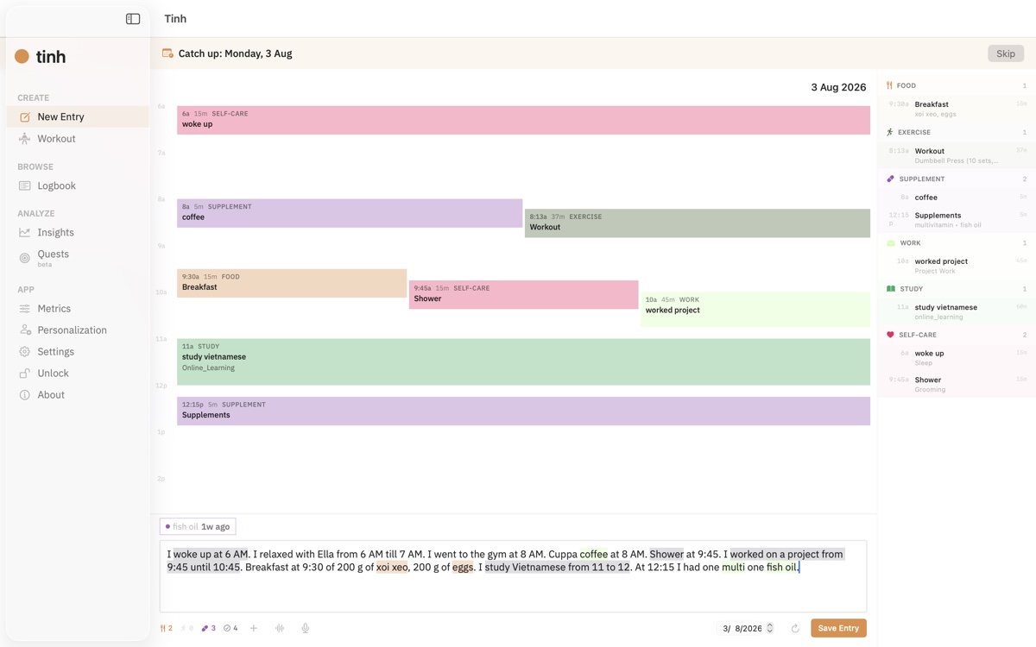
Task: Click the Metrics sliders icon
Action: click(24, 308)
